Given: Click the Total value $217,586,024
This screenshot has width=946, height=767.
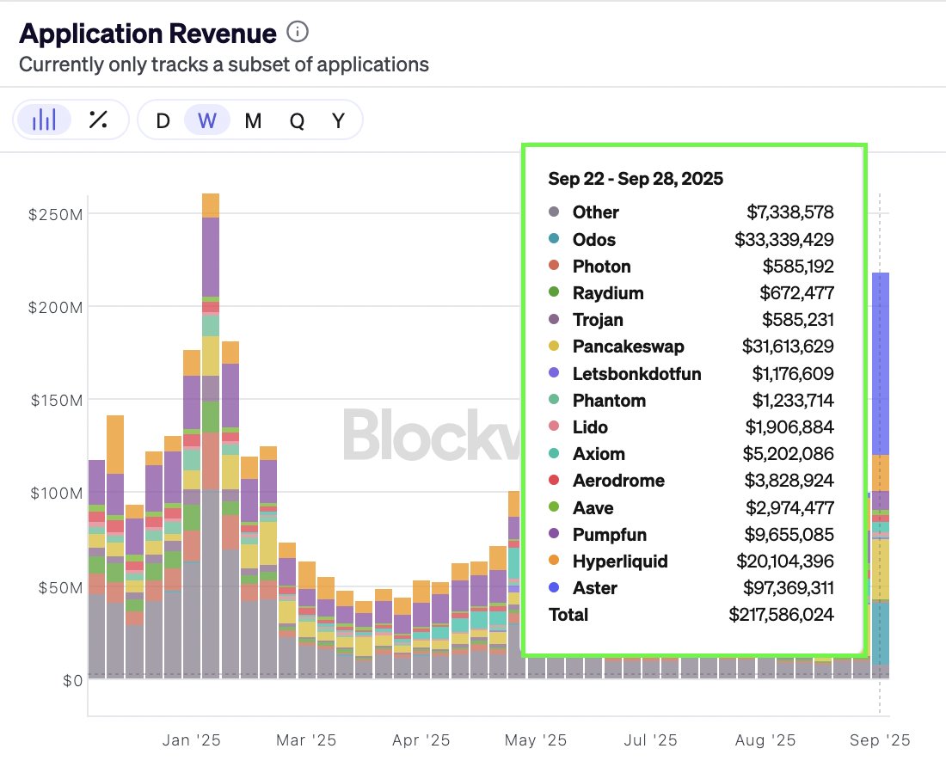Looking at the screenshot, I should pos(781,615).
